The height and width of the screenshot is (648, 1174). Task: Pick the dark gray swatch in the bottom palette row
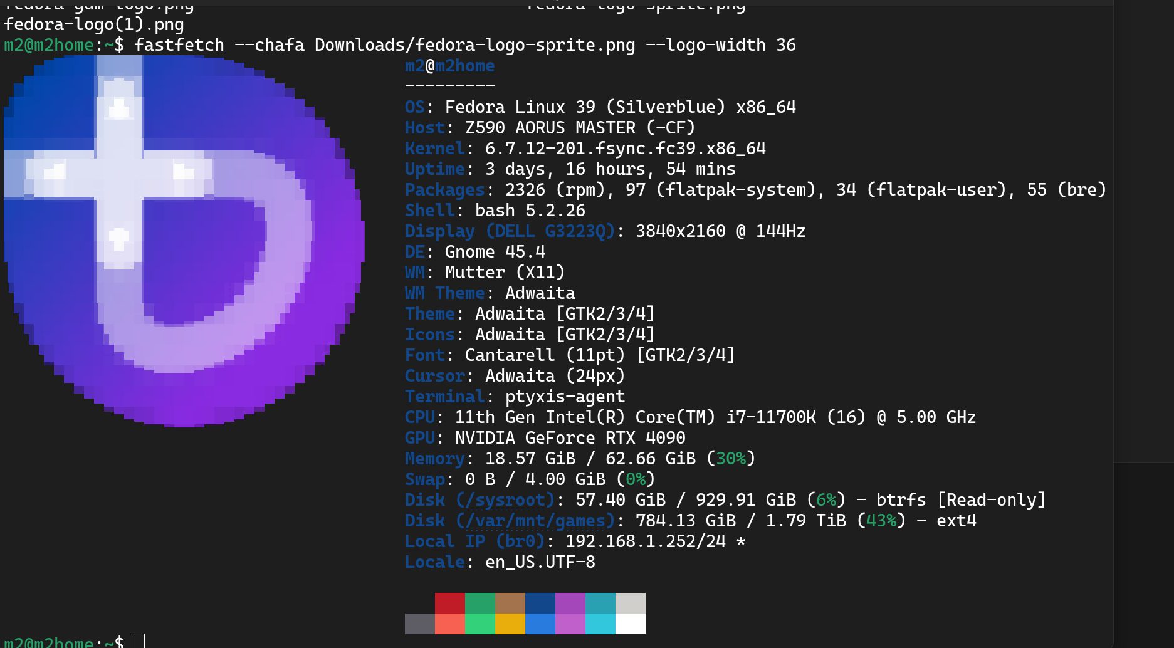pyautogui.click(x=420, y=624)
